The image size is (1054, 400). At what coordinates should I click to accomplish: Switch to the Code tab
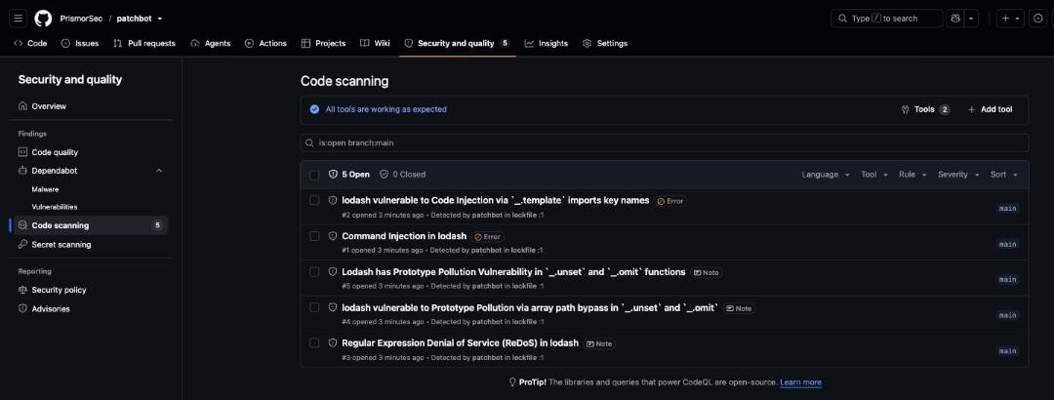click(30, 43)
